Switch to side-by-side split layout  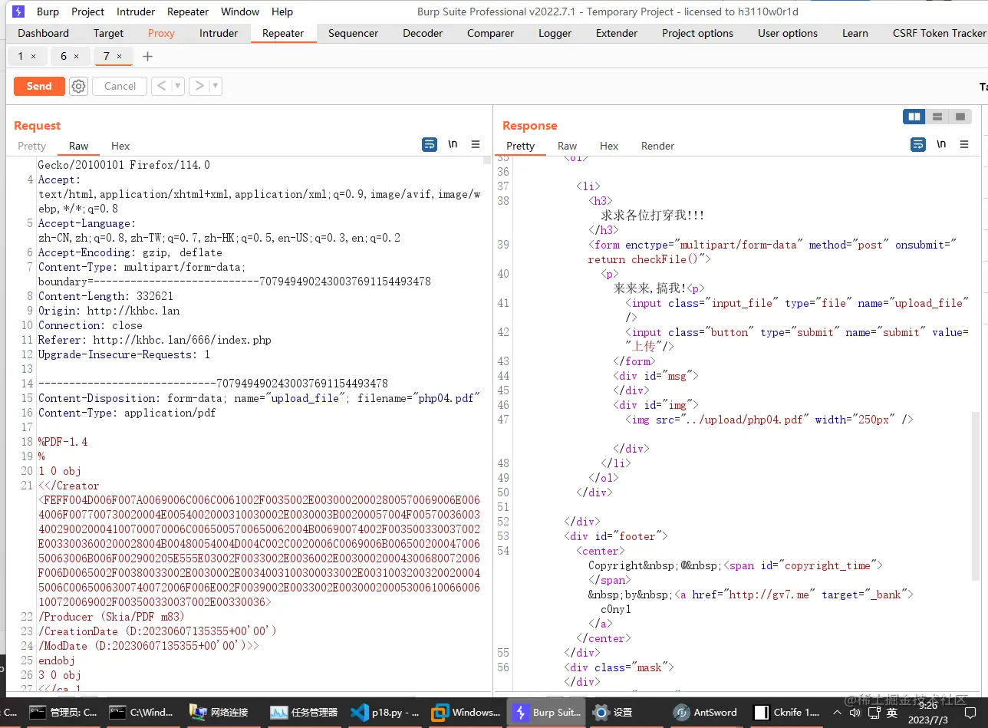coord(914,117)
